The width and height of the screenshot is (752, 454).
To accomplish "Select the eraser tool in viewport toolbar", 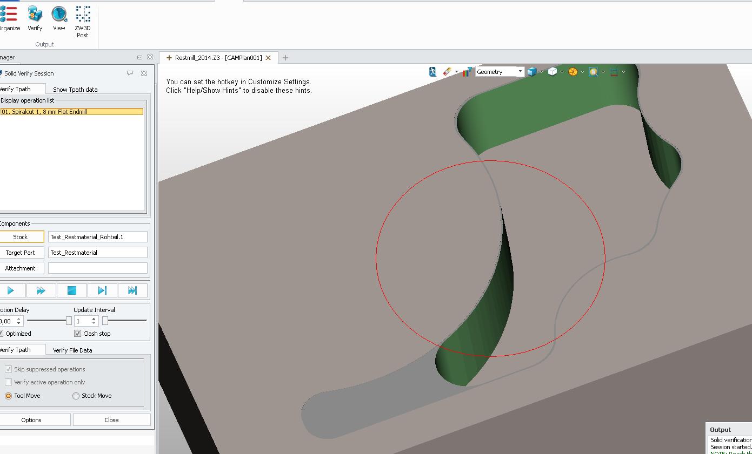I will 447,72.
